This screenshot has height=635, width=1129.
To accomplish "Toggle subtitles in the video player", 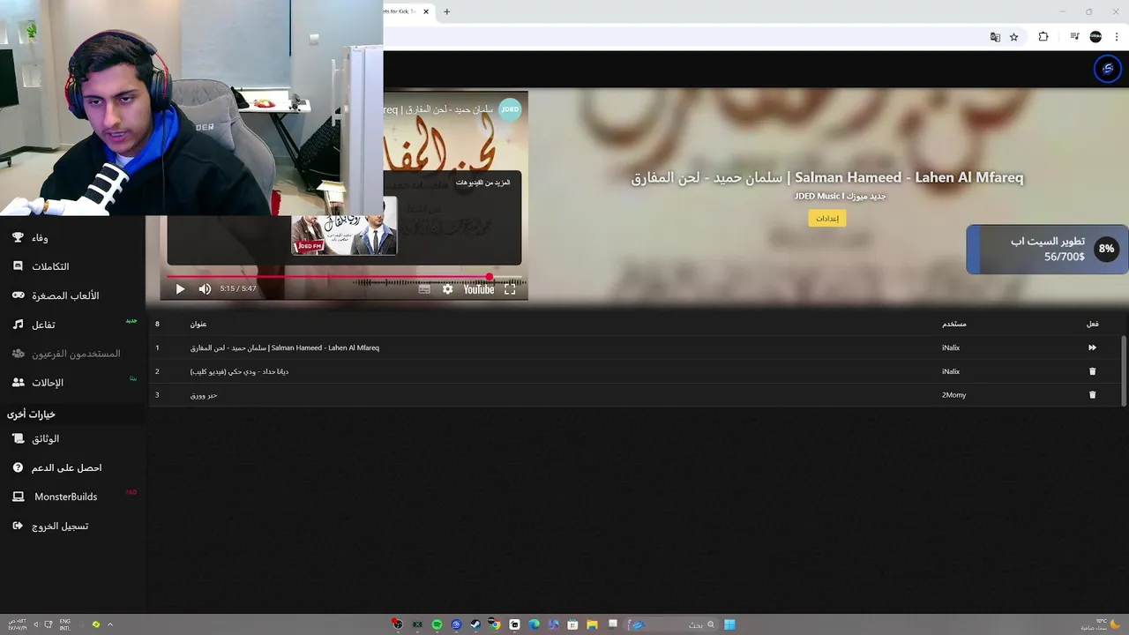I will click(x=424, y=289).
